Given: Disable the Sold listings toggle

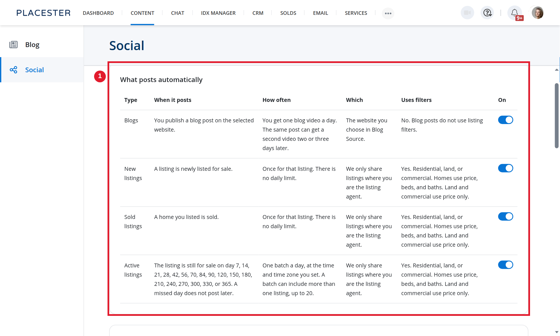Looking at the screenshot, I should click(505, 216).
